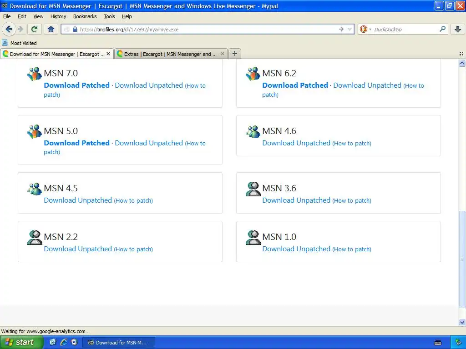Screen dimensions: 466x349
Task: Switch to the Extras Escargot tab
Action: (171, 54)
